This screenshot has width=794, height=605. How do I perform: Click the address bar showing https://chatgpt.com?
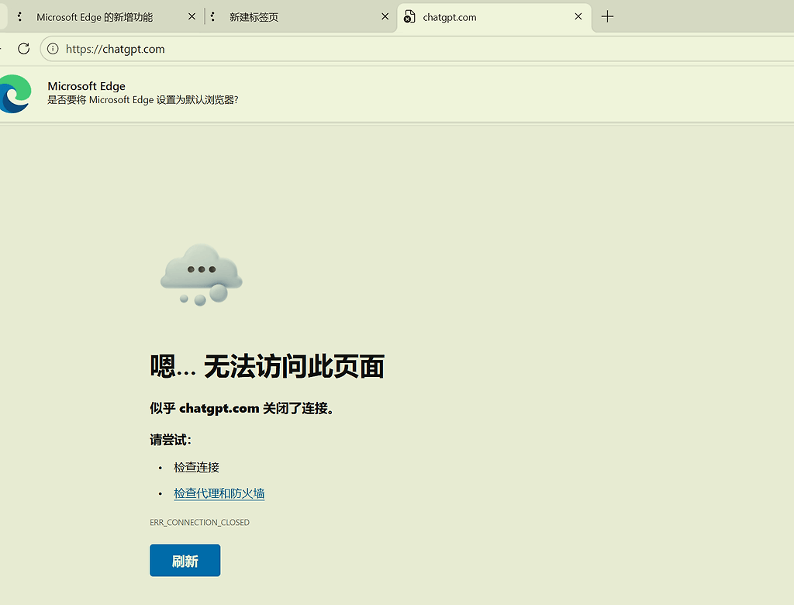[x=416, y=49]
